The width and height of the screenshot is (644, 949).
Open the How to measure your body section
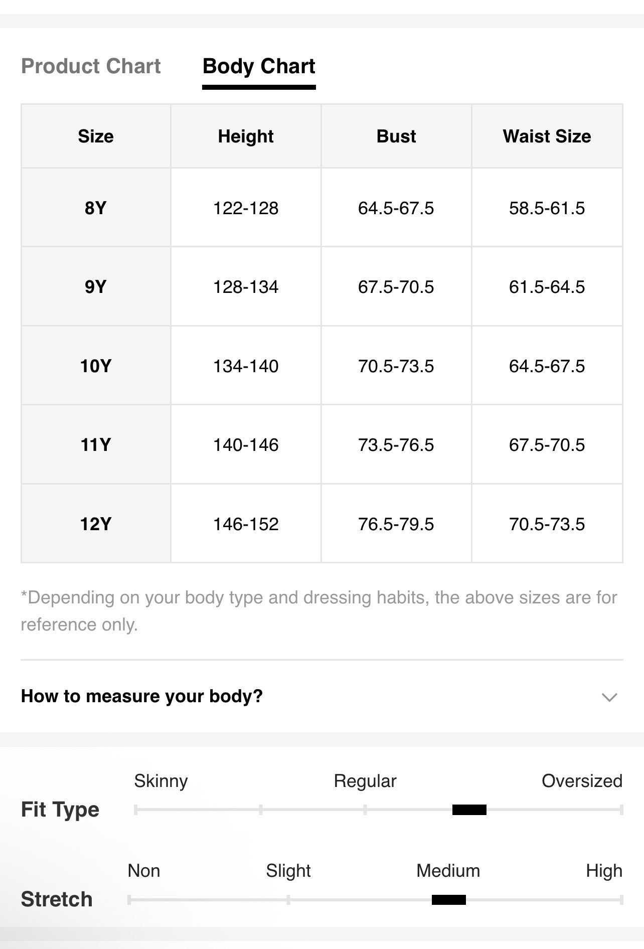[x=322, y=696]
